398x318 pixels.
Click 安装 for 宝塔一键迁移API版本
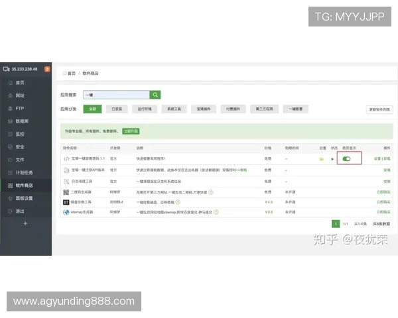tap(387, 170)
